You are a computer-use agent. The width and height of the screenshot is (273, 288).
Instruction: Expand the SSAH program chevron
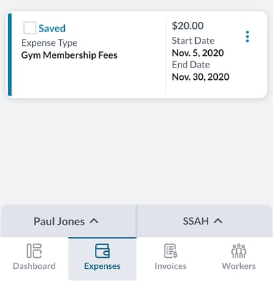(x=218, y=221)
